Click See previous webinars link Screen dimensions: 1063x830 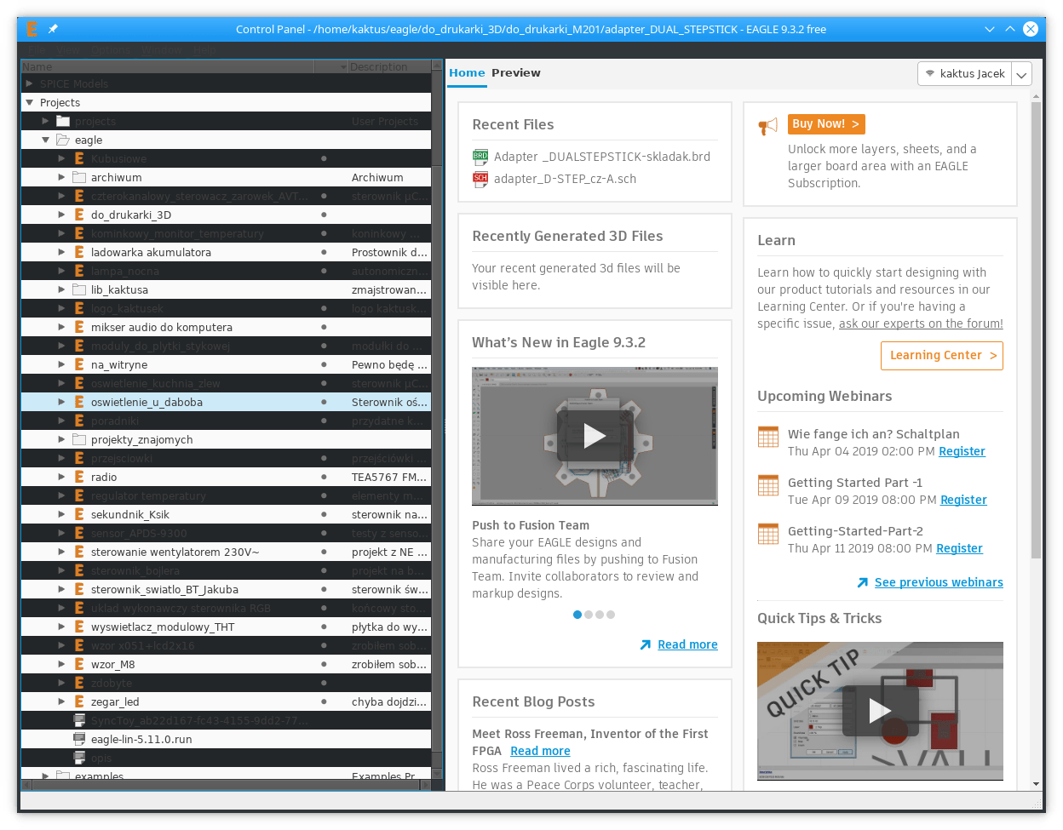939,583
